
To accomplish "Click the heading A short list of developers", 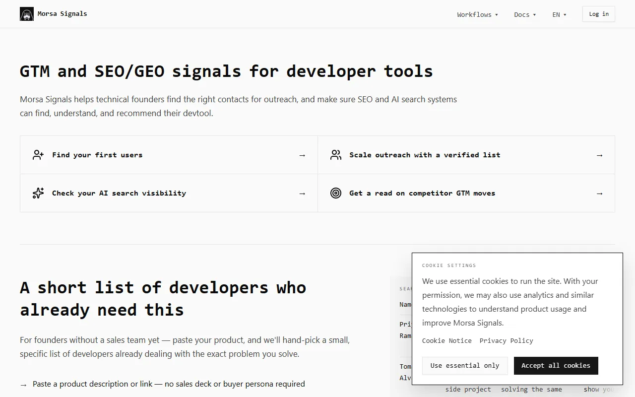I will pyautogui.click(x=163, y=299).
